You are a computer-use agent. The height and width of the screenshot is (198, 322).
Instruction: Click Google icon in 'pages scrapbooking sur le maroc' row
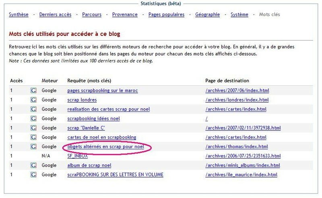[x=33, y=91]
